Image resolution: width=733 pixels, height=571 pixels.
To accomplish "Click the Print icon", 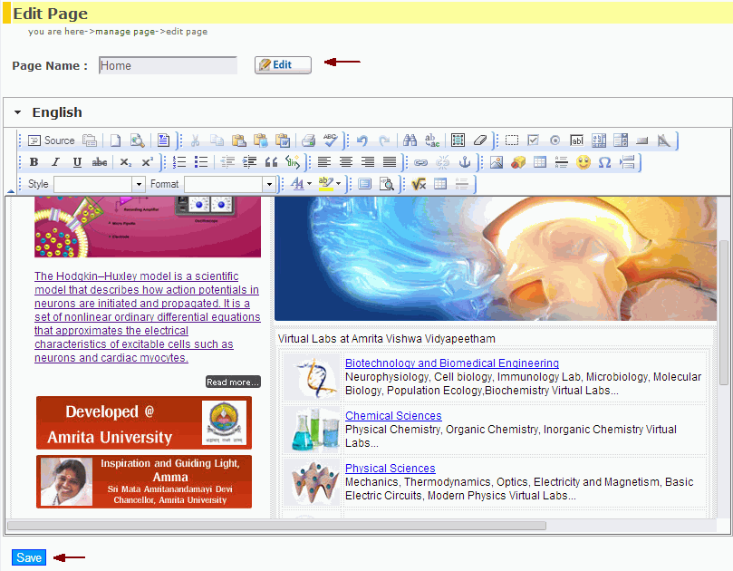I will click(x=309, y=140).
